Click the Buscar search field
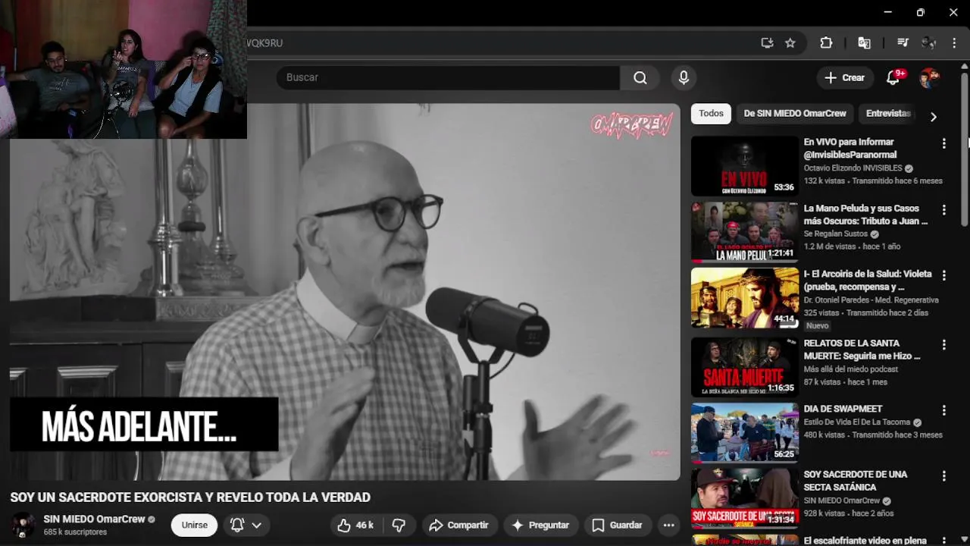970x546 pixels. tap(448, 77)
